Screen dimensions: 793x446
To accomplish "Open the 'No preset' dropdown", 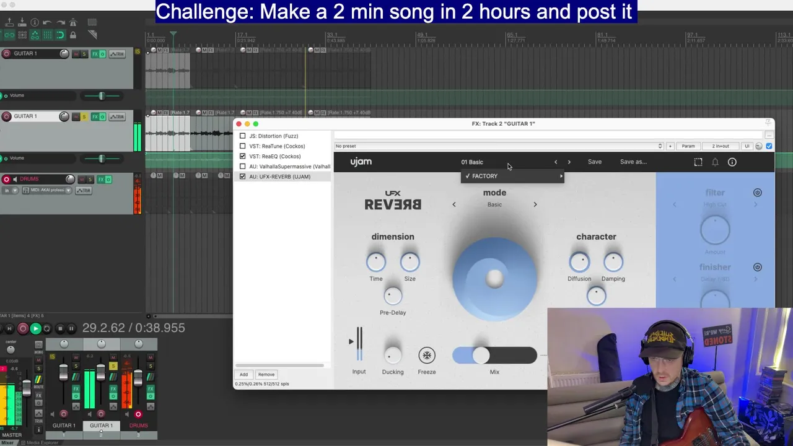I will (499, 146).
